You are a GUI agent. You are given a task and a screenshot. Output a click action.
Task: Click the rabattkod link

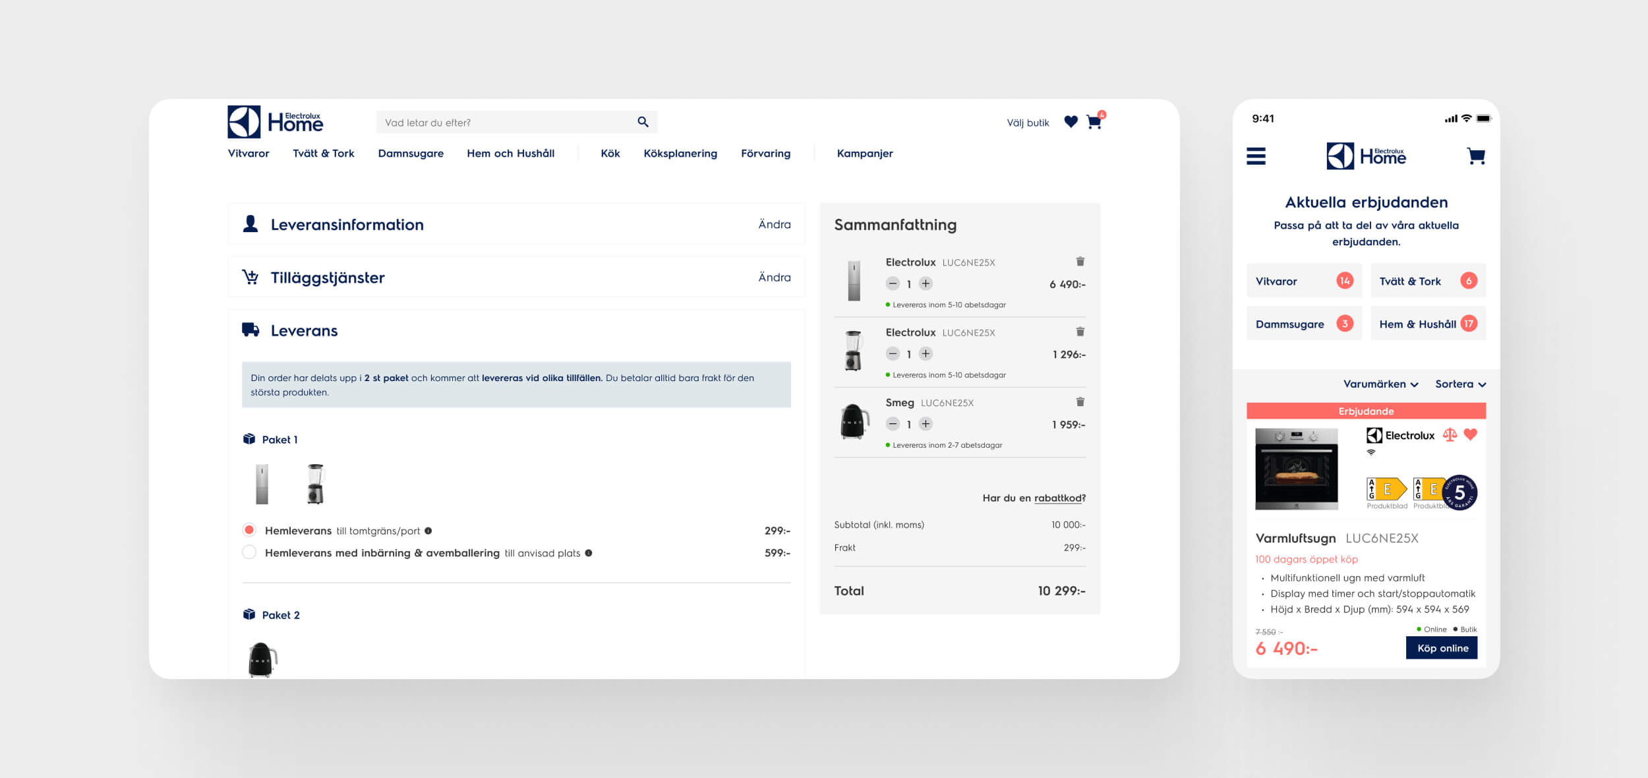point(1058,498)
